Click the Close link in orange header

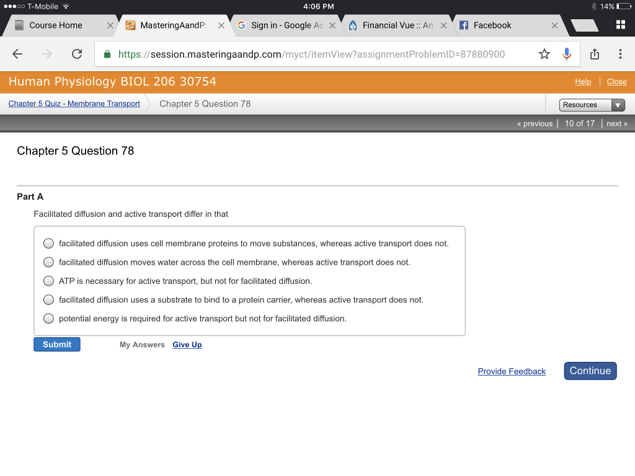tap(616, 82)
